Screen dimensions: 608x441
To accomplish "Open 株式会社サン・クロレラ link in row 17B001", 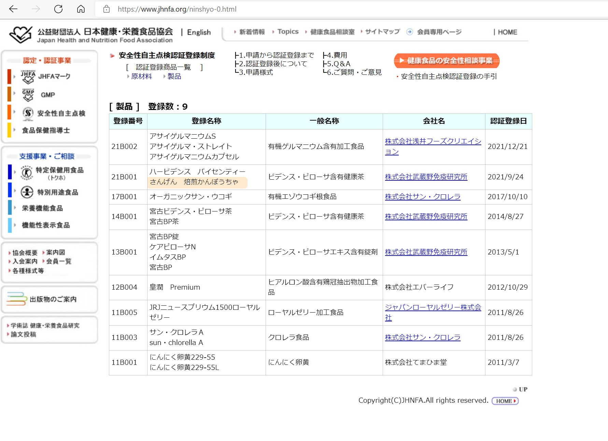I will pyautogui.click(x=423, y=197).
